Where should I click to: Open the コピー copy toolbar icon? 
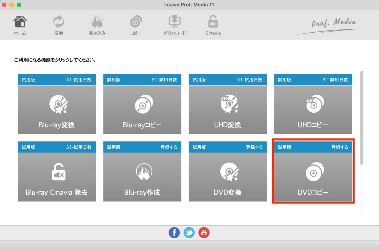(136, 22)
